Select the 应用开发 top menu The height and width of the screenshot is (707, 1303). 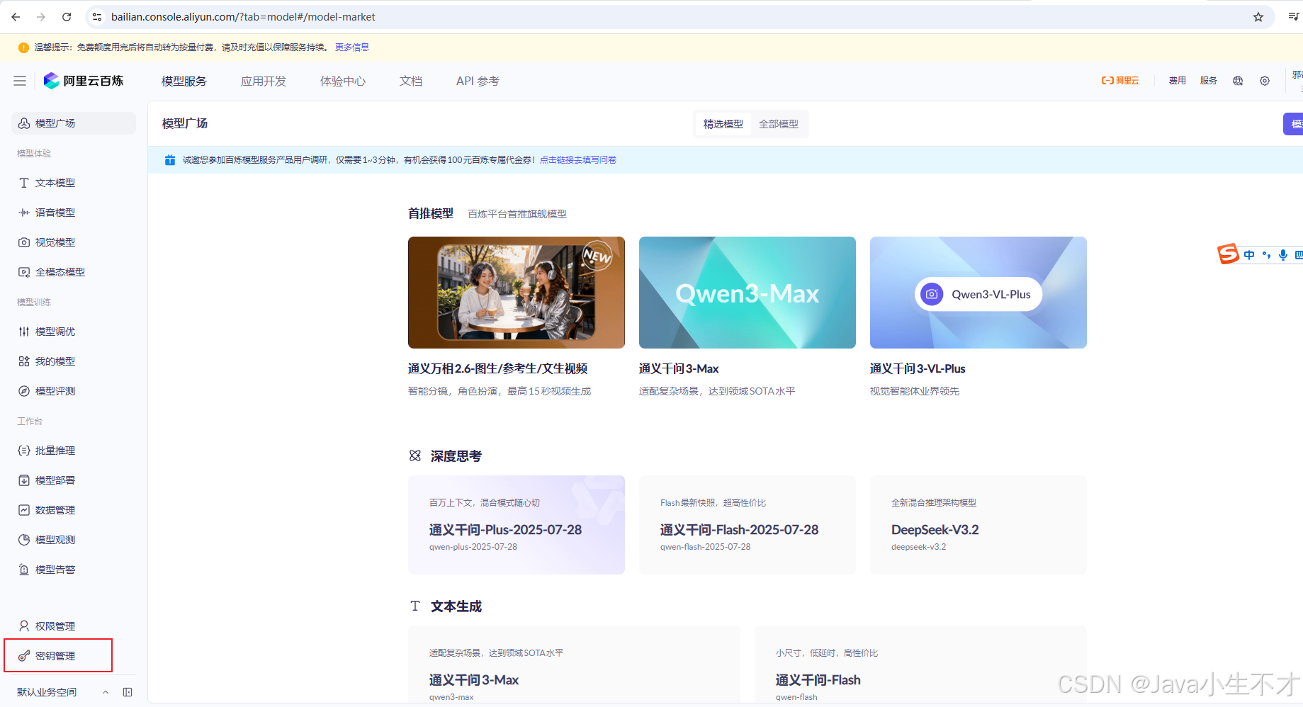264,81
